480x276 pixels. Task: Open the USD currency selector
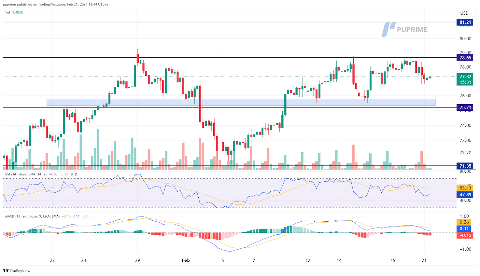coord(466,13)
